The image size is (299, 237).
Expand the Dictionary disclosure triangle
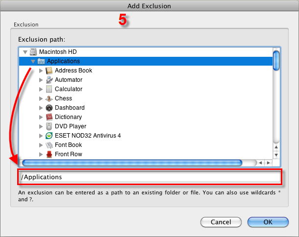[x=41, y=117]
